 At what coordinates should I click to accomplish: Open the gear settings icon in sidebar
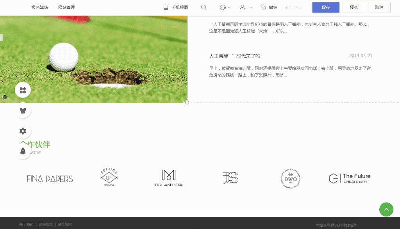23,131
